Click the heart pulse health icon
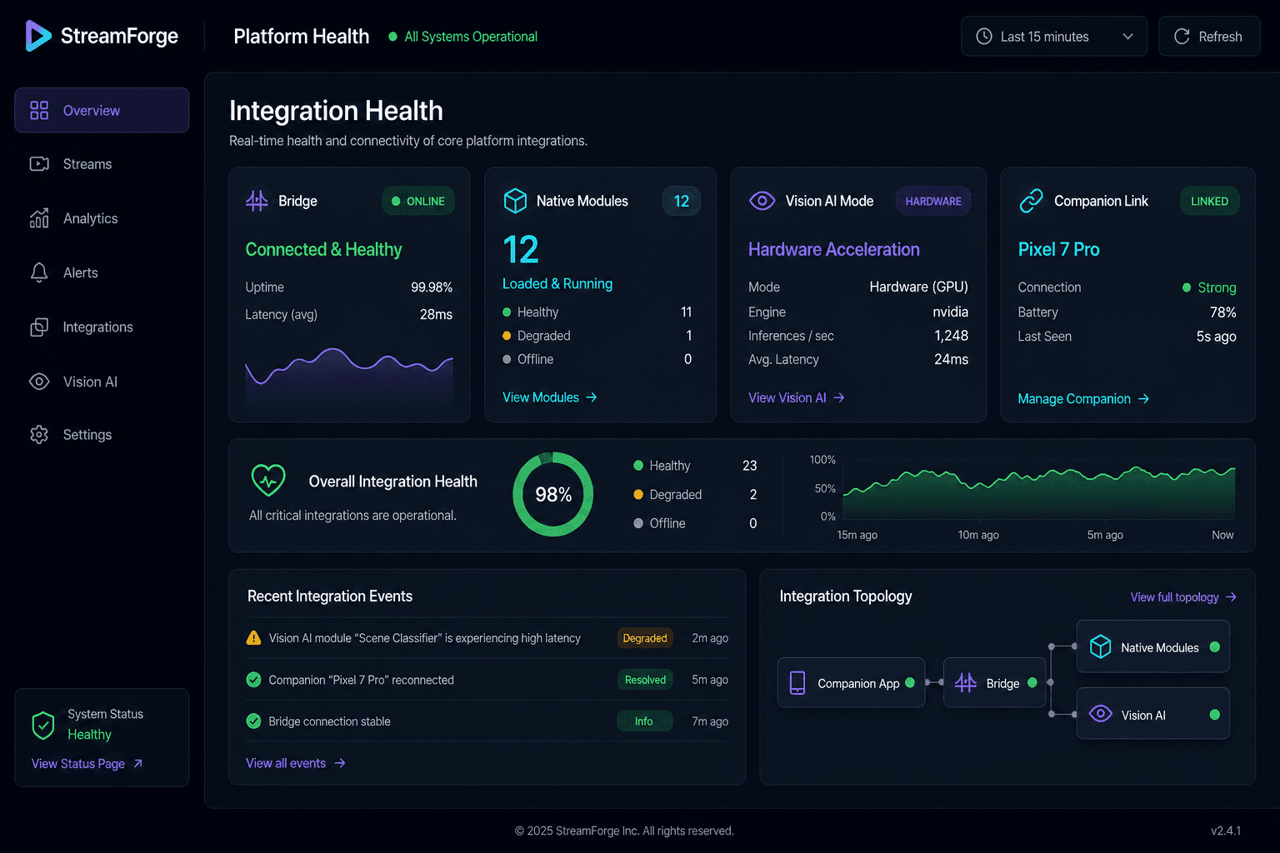The image size is (1280, 853). click(x=268, y=480)
